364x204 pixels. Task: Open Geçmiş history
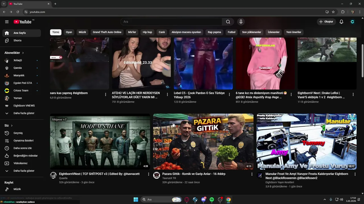tap(22, 133)
